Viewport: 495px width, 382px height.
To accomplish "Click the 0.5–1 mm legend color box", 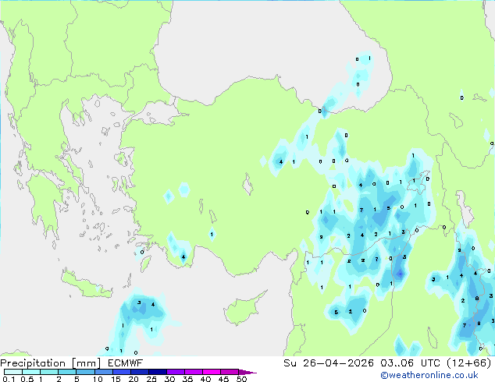I will click(x=31, y=372).
